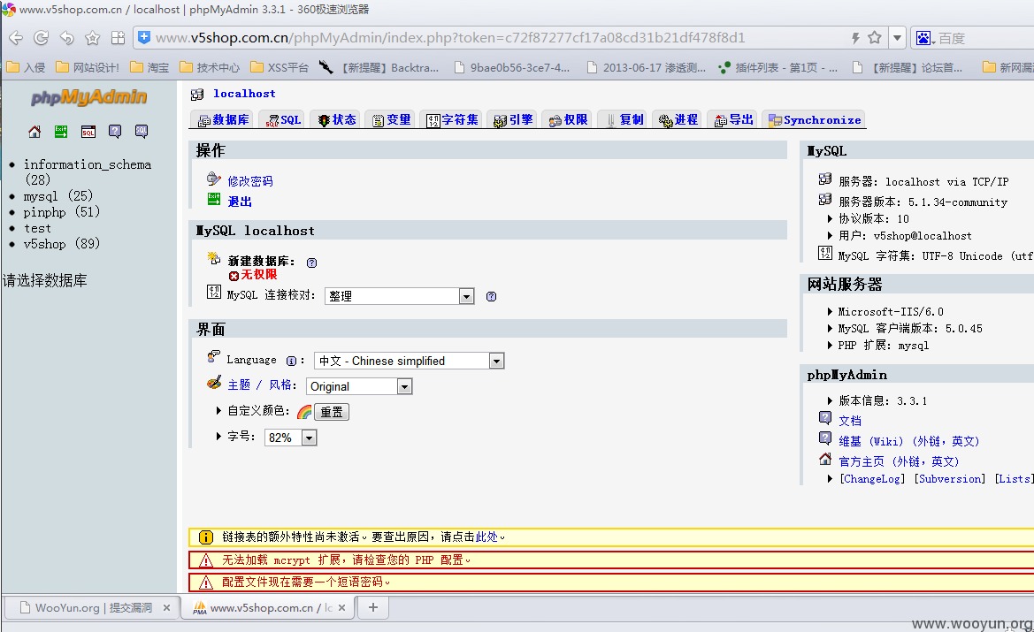Open a new browser tab with plus button
Viewport: 1034px width, 632px height.
(x=373, y=607)
